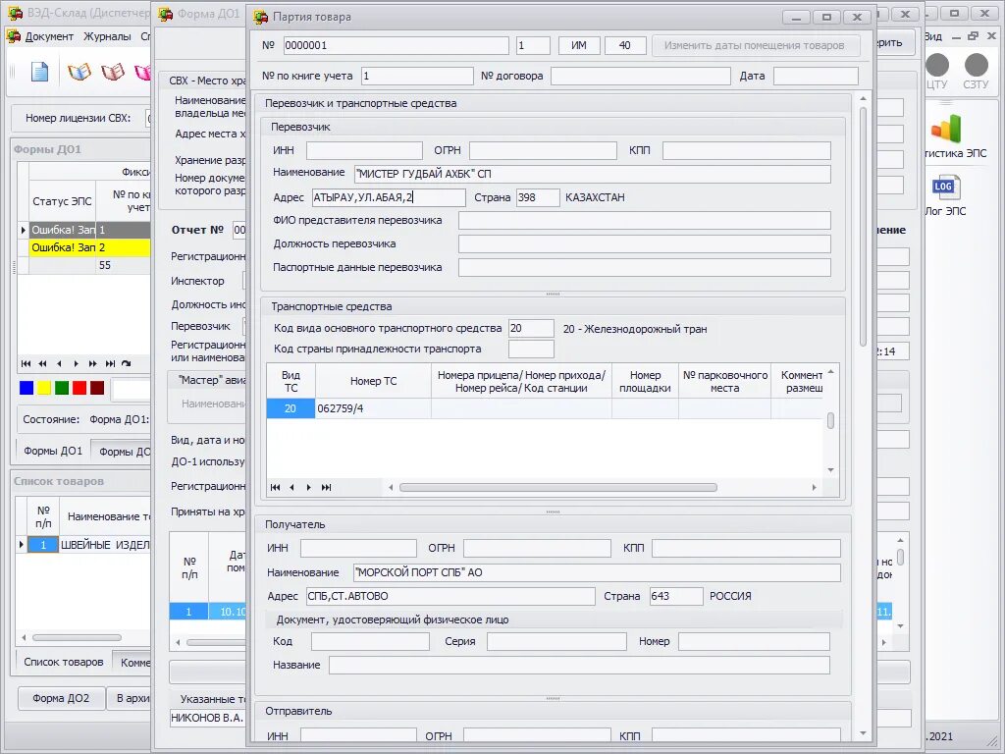Click Код страны принадлежности транспорта field
This screenshot has height=754, width=1005.
point(531,350)
